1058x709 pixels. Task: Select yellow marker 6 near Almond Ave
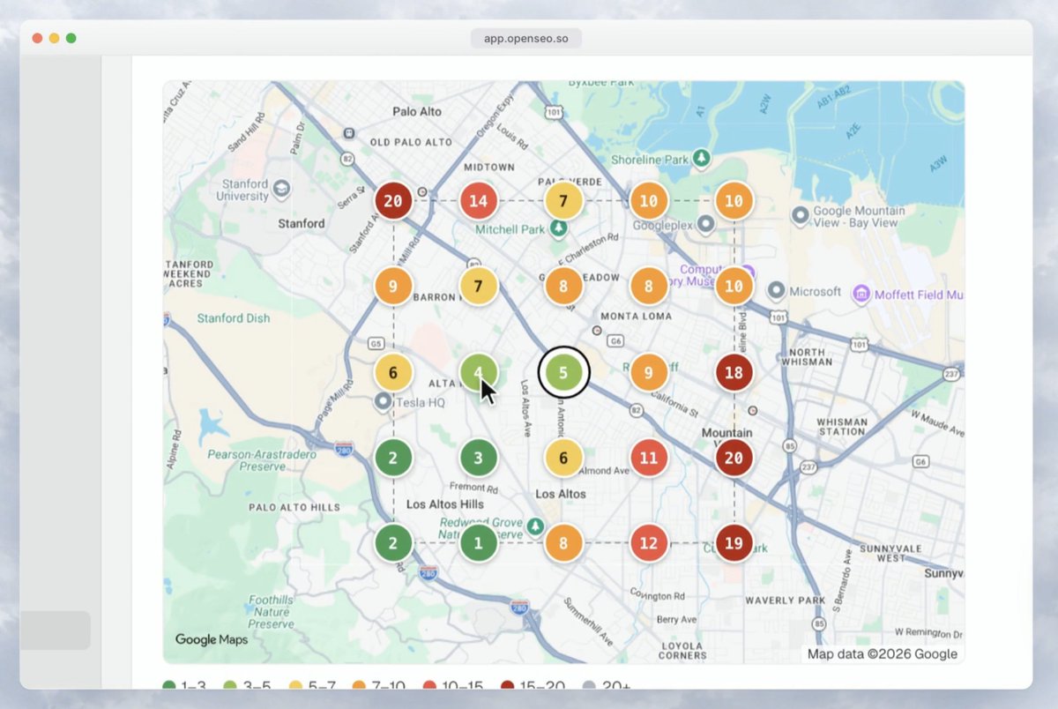563,458
